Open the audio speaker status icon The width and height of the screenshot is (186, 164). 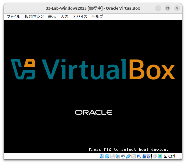[118, 156]
